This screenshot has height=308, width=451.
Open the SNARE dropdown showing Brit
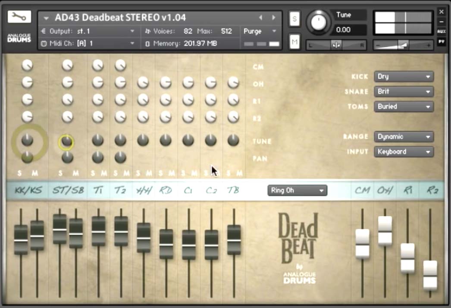click(404, 91)
